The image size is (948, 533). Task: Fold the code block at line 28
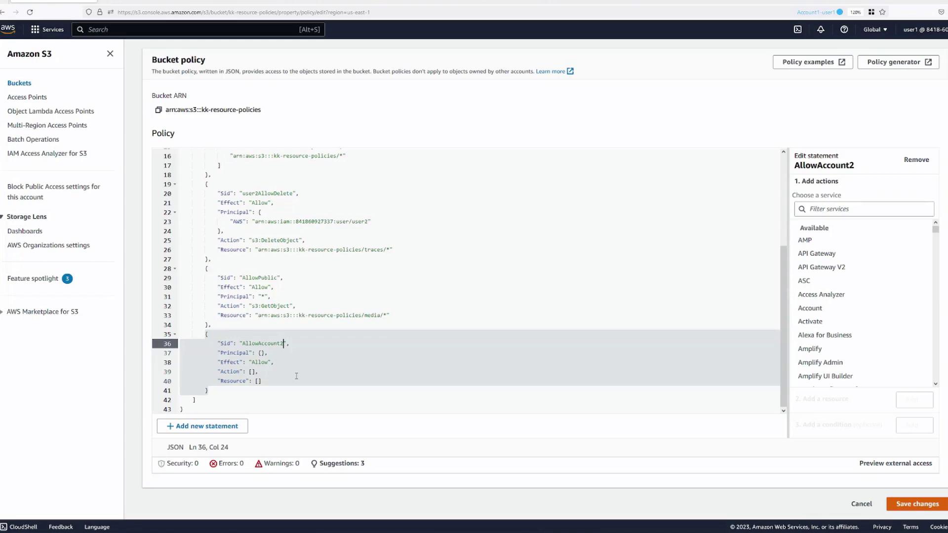pyautogui.click(x=175, y=269)
